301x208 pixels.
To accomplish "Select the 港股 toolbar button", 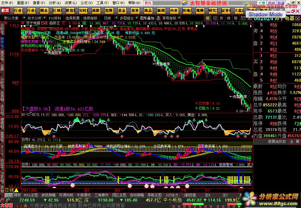I will [96, 10].
